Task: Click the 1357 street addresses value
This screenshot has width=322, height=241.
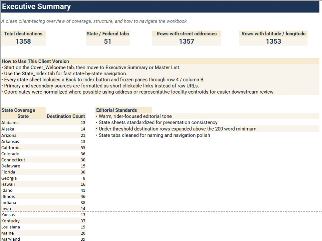Action: tap(186, 41)
